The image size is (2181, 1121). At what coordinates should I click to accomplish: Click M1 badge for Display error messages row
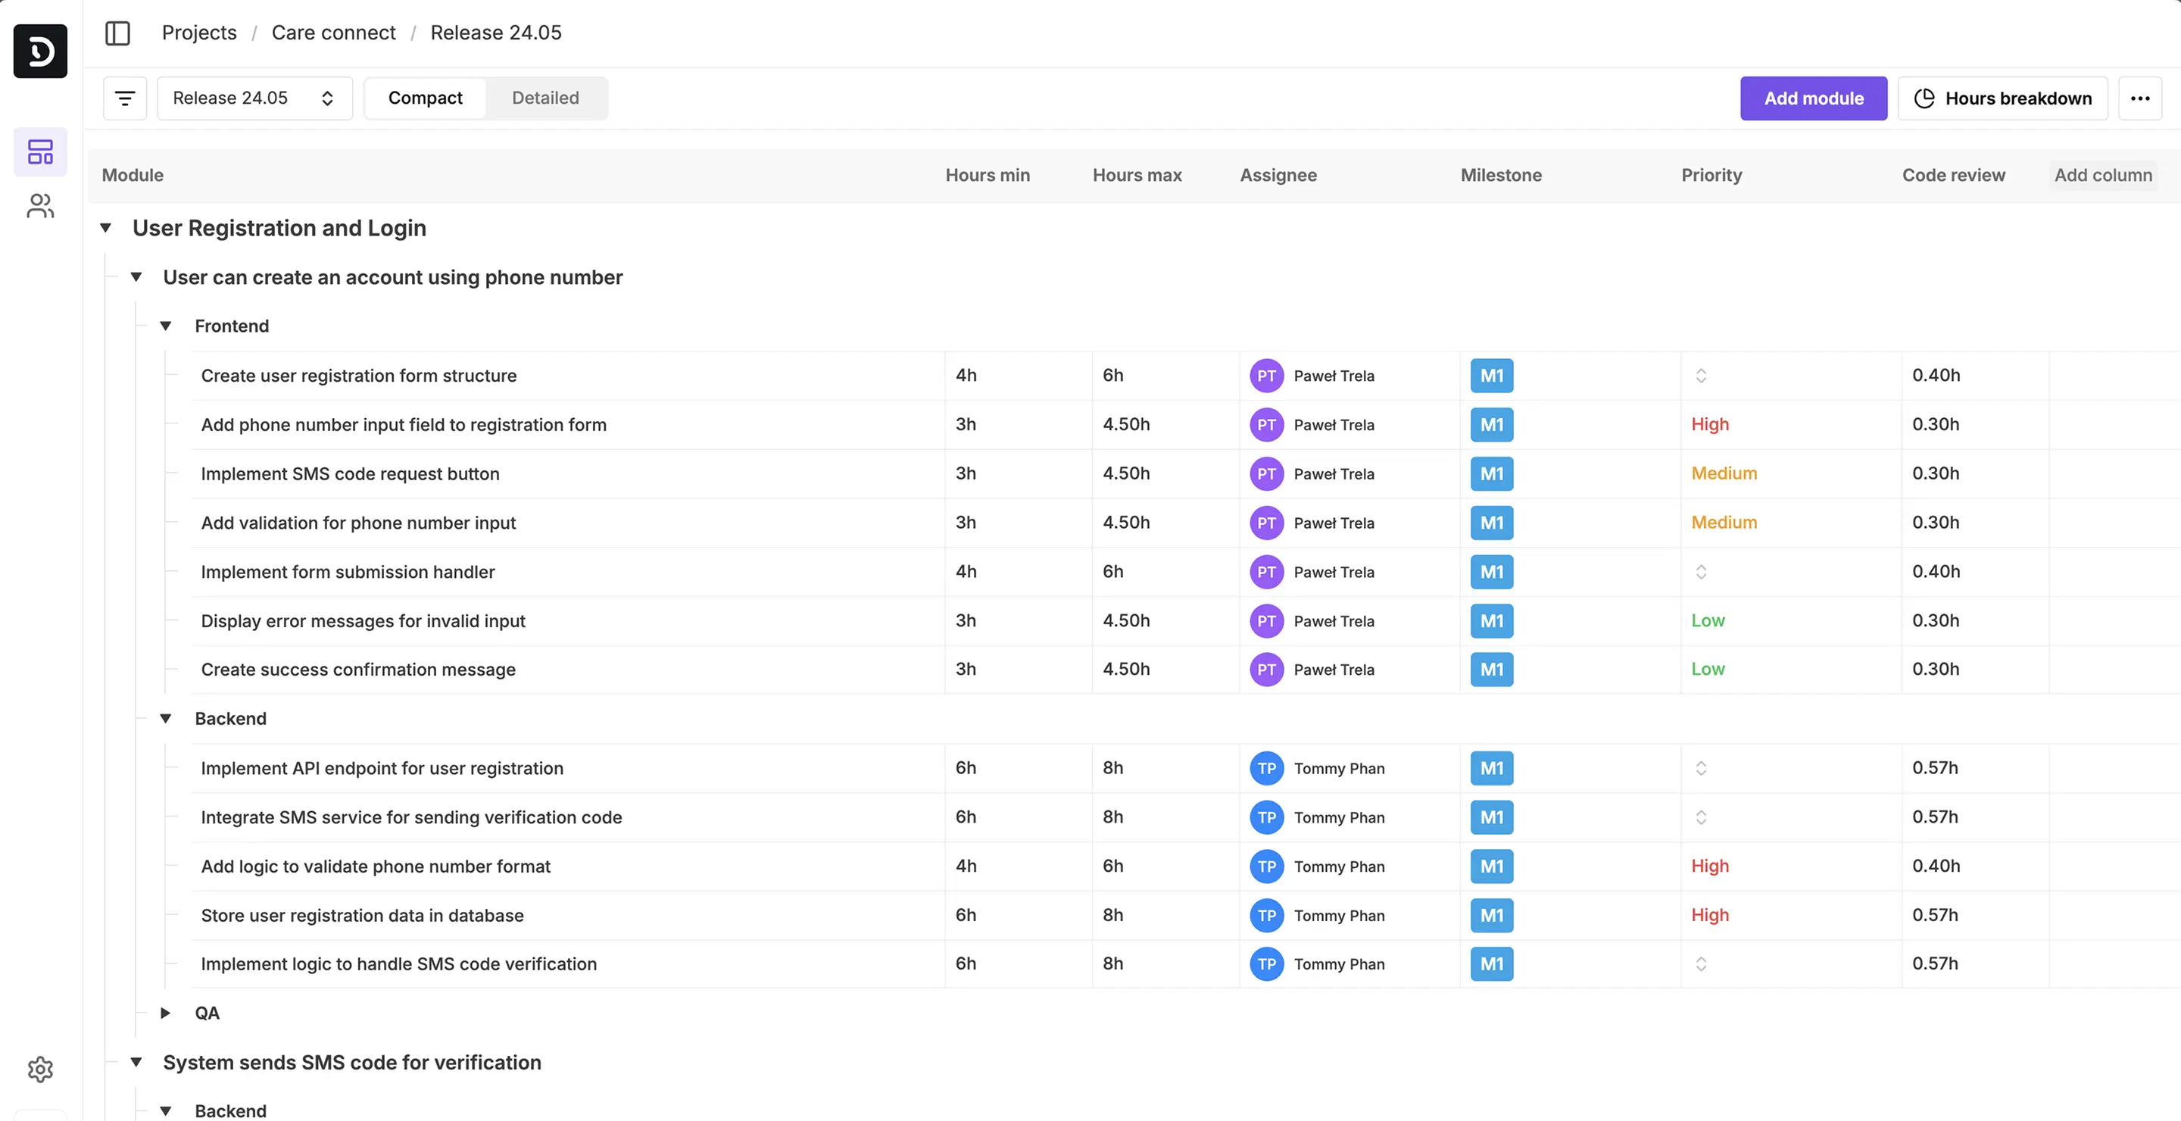pyautogui.click(x=1492, y=621)
